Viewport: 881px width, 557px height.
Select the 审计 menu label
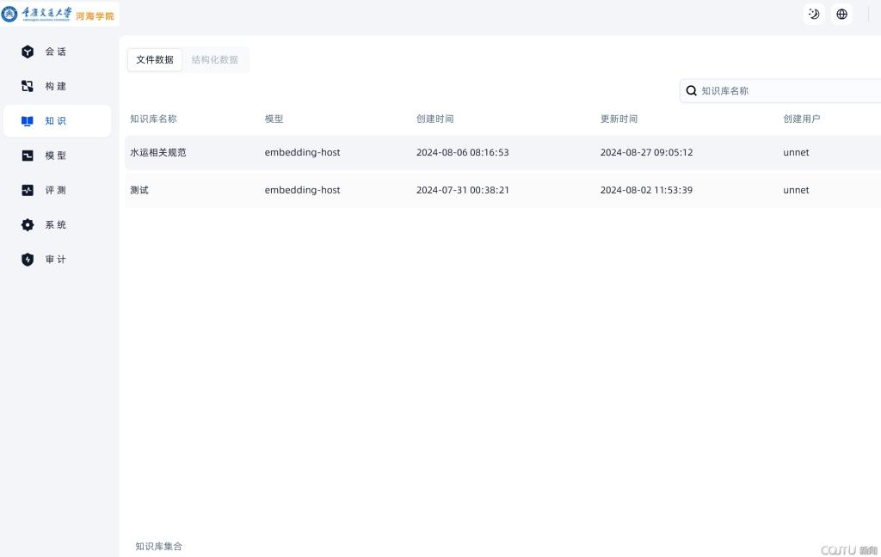[x=56, y=260]
